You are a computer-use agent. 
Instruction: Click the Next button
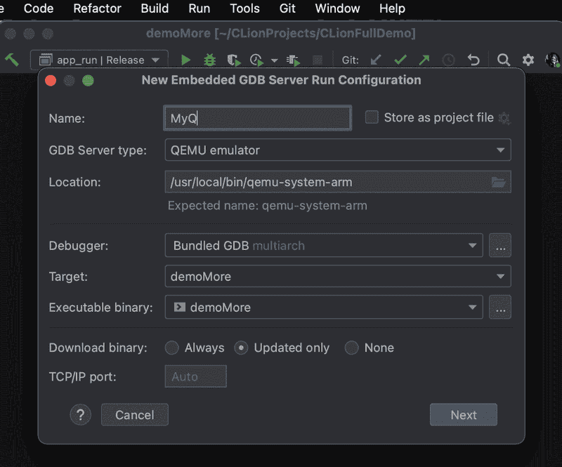point(464,414)
